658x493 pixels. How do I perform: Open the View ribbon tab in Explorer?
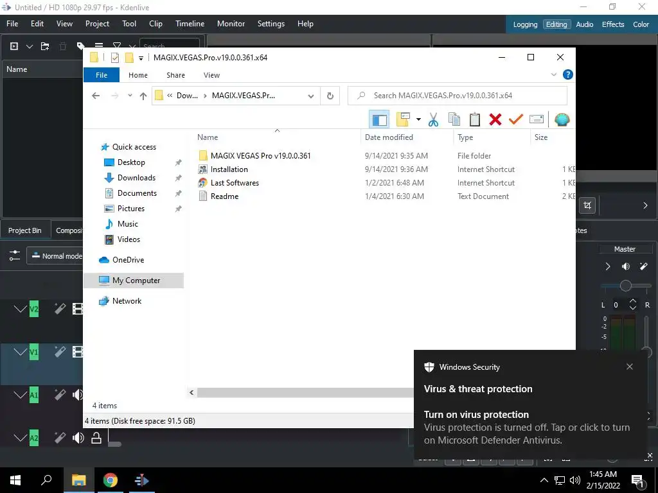point(211,75)
